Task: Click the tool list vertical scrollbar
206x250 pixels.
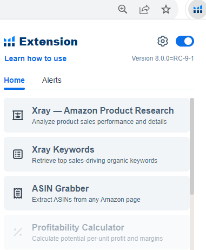Action: (192, 146)
